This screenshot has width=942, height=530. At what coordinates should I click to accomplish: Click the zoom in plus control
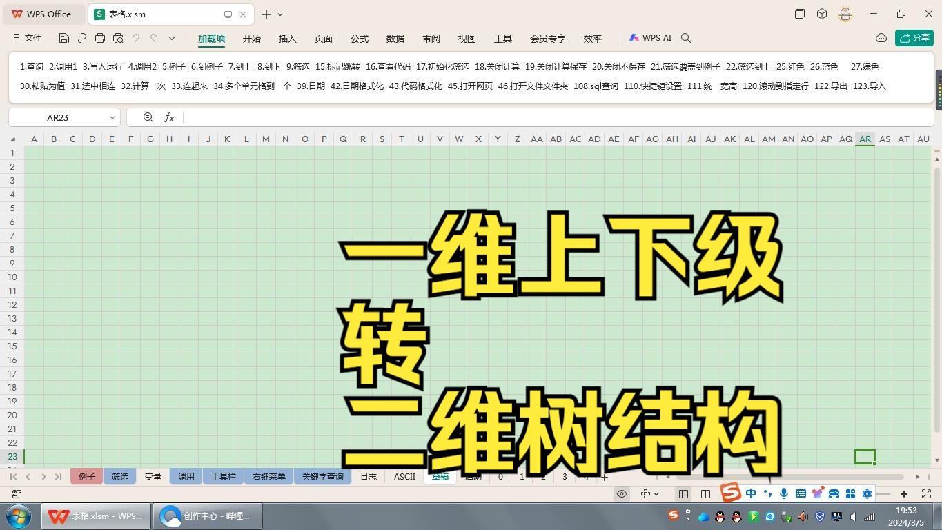904,493
